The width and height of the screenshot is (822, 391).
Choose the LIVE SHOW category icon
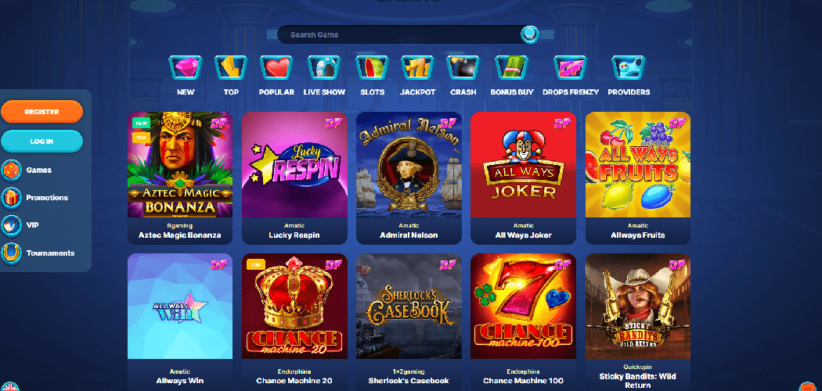[x=324, y=68]
